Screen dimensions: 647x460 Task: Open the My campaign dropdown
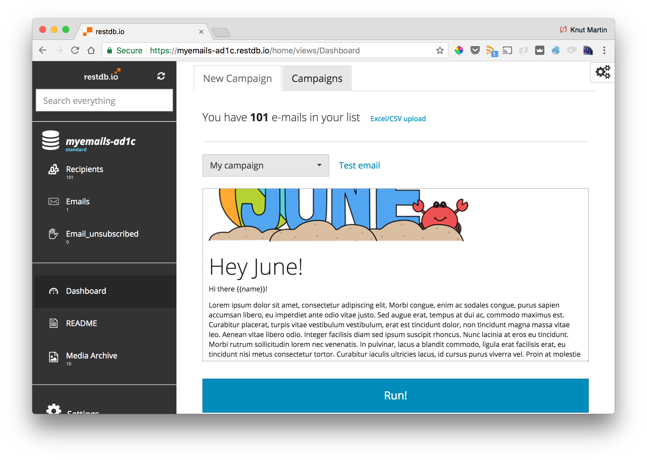[x=266, y=165]
